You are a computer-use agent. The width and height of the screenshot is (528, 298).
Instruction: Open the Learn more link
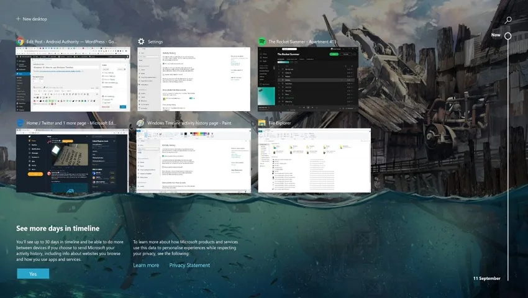coord(146,265)
